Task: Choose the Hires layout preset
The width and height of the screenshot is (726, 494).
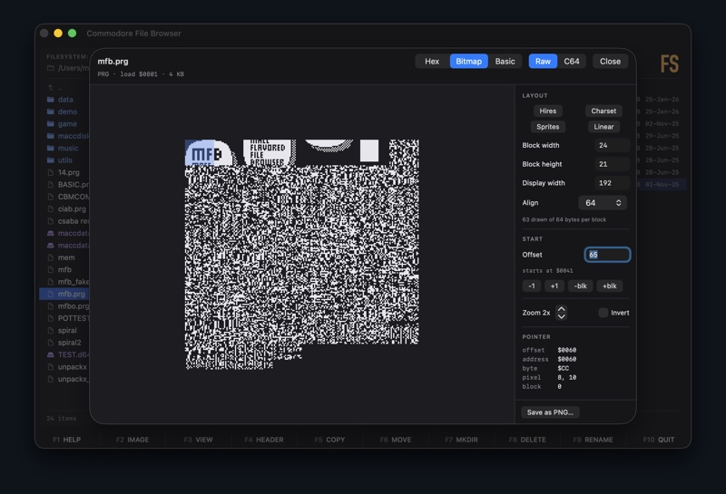Action: point(548,111)
